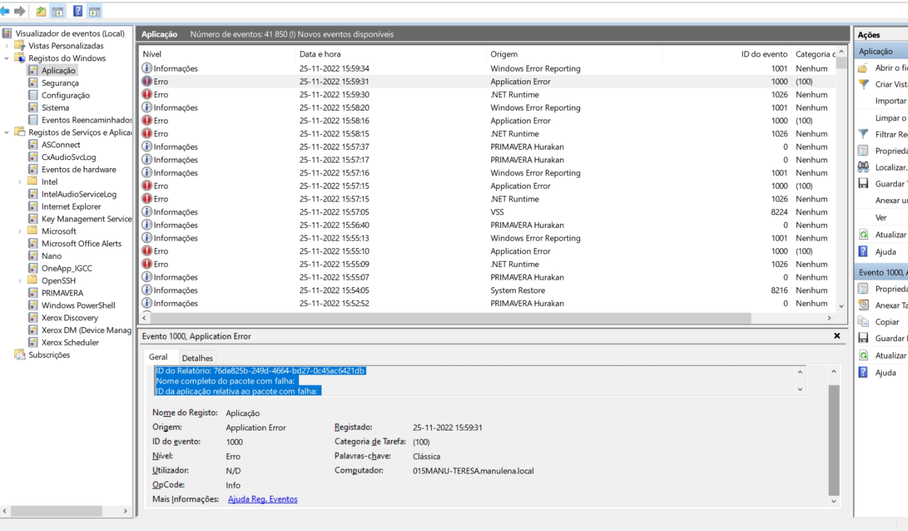Collapse the Registos do Windows node
This screenshot has height=531, width=908.
[x=7, y=58]
